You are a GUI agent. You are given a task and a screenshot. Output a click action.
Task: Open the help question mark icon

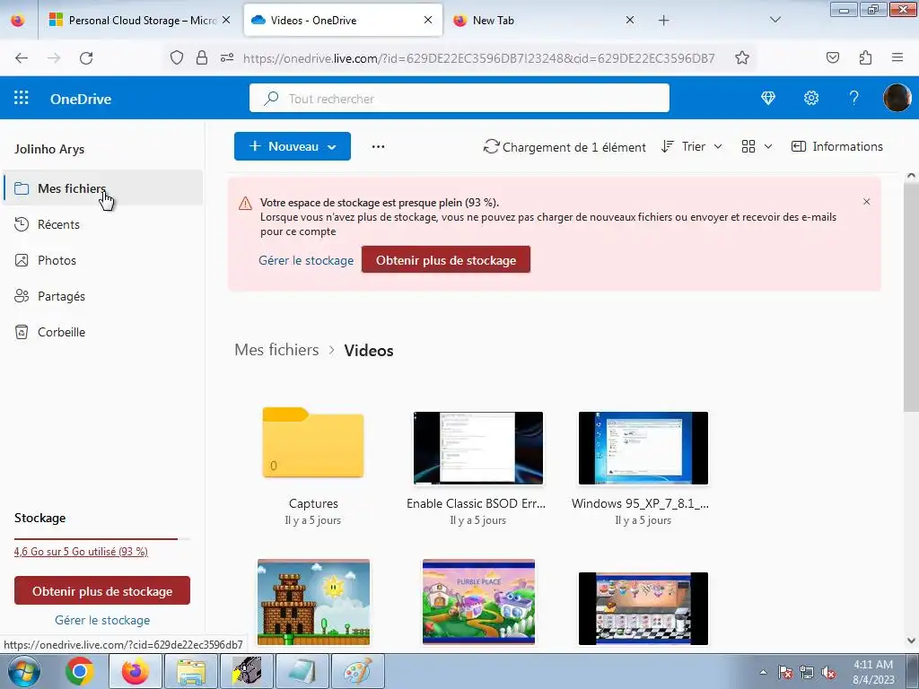click(x=854, y=98)
